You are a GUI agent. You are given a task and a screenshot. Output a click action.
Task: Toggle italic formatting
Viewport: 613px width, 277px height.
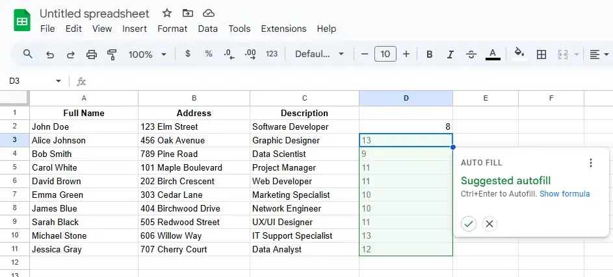click(450, 54)
